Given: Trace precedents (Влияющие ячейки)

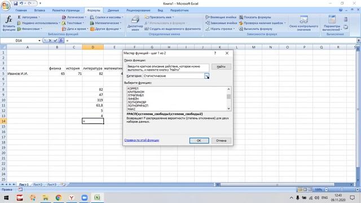Looking at the screenshot, I should coord(221,17).
